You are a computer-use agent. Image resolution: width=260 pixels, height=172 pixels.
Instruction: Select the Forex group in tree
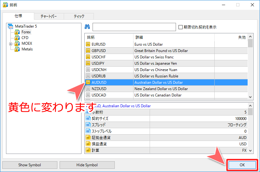(26, 32)
